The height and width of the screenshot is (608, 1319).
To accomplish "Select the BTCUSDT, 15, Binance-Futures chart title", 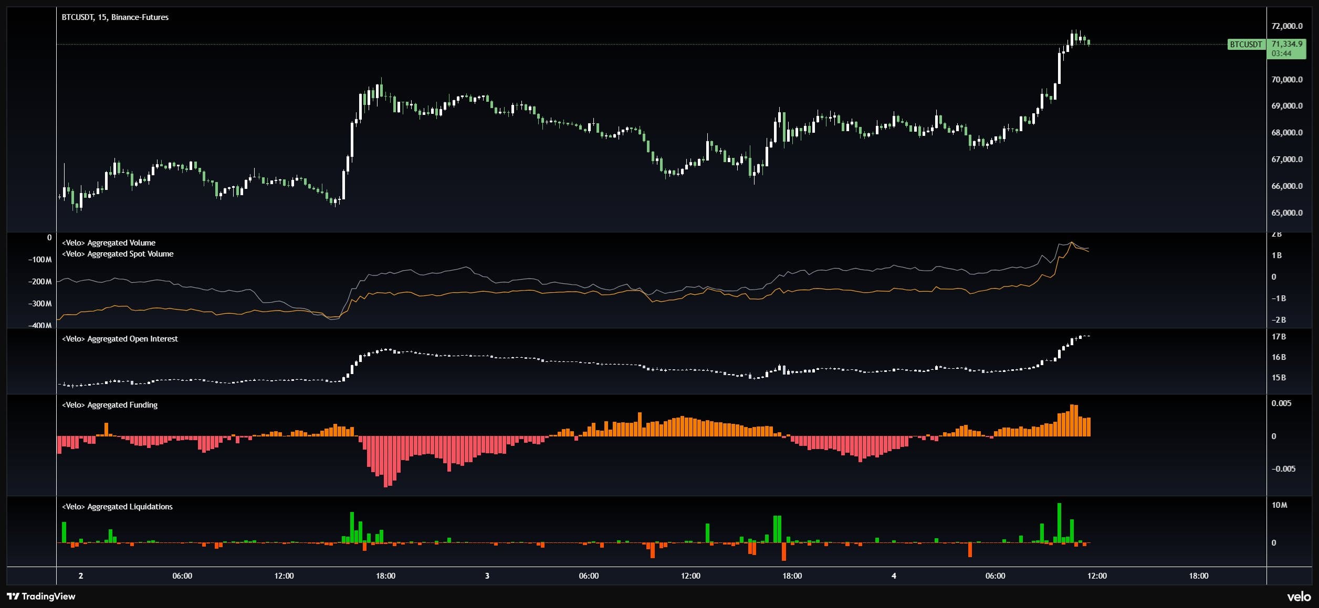I will (115, 17).
